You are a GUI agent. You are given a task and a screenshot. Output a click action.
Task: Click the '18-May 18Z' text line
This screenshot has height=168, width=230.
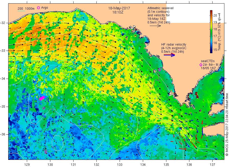click(156, 19)
